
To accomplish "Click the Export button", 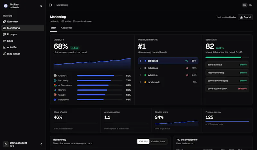I will coord(245,17).
